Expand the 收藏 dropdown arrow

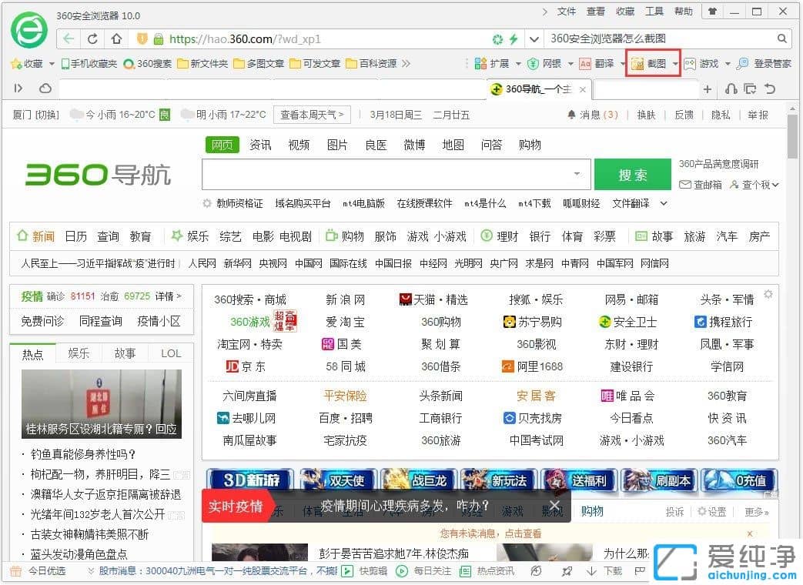52,64
